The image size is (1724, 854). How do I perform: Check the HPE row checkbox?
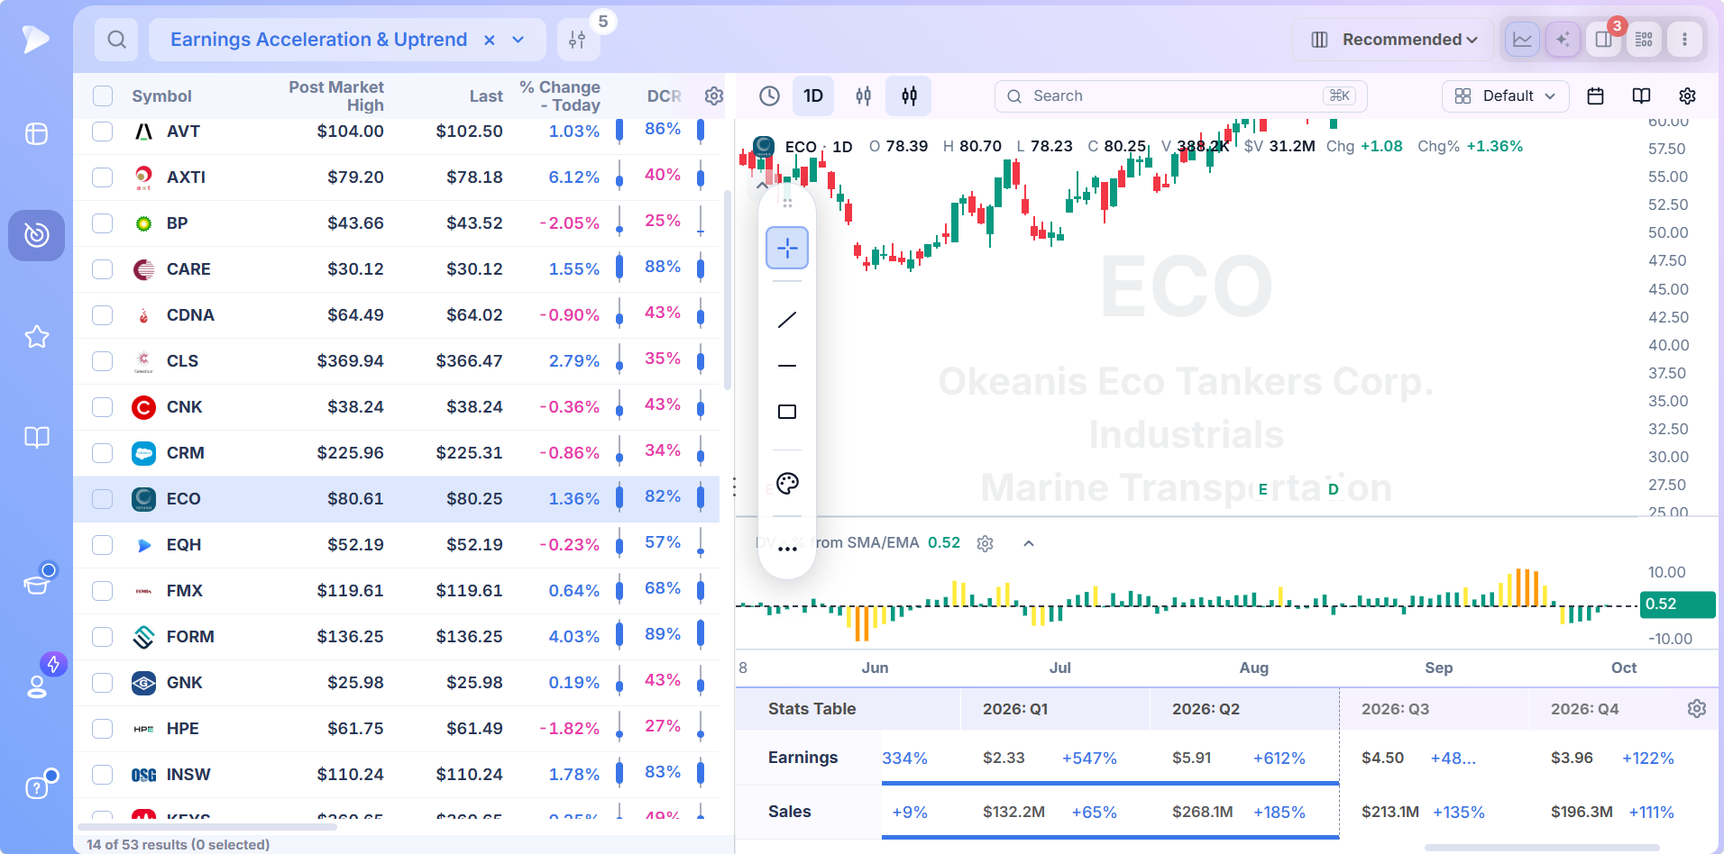pos(103,729)
